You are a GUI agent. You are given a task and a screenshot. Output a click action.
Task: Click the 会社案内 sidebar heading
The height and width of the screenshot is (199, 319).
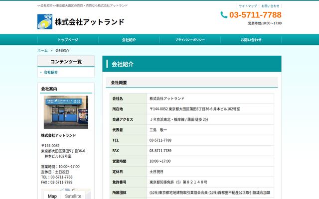[x=49, y=89]
